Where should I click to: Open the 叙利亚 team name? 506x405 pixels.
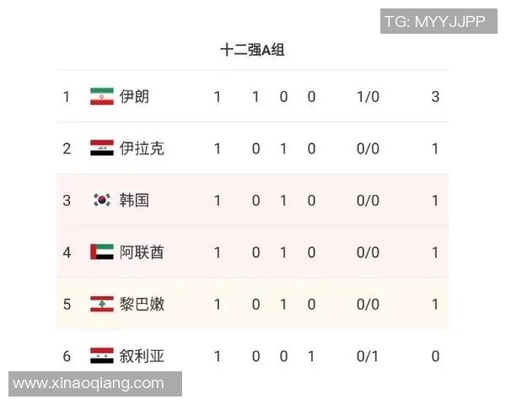(x=142, y=356)
